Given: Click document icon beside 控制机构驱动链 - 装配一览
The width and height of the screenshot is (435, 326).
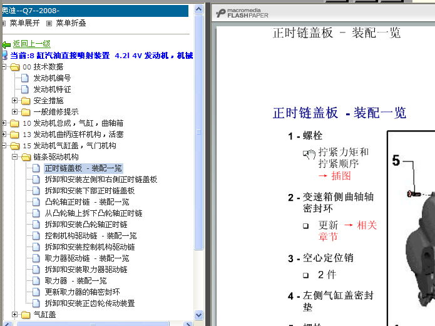Looking at the screenshot, I should pos(36,236).
